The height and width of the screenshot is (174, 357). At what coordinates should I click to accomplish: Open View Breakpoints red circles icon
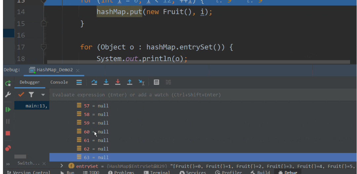(8, 149)
